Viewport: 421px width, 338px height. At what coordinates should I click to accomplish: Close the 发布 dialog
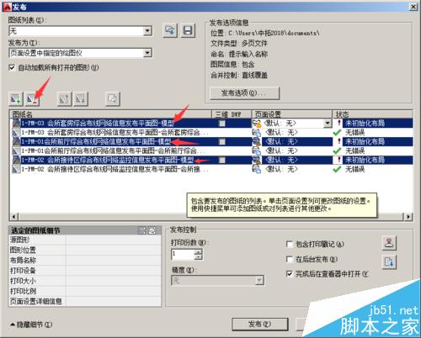pyautogui.click(x=413, y=7)
